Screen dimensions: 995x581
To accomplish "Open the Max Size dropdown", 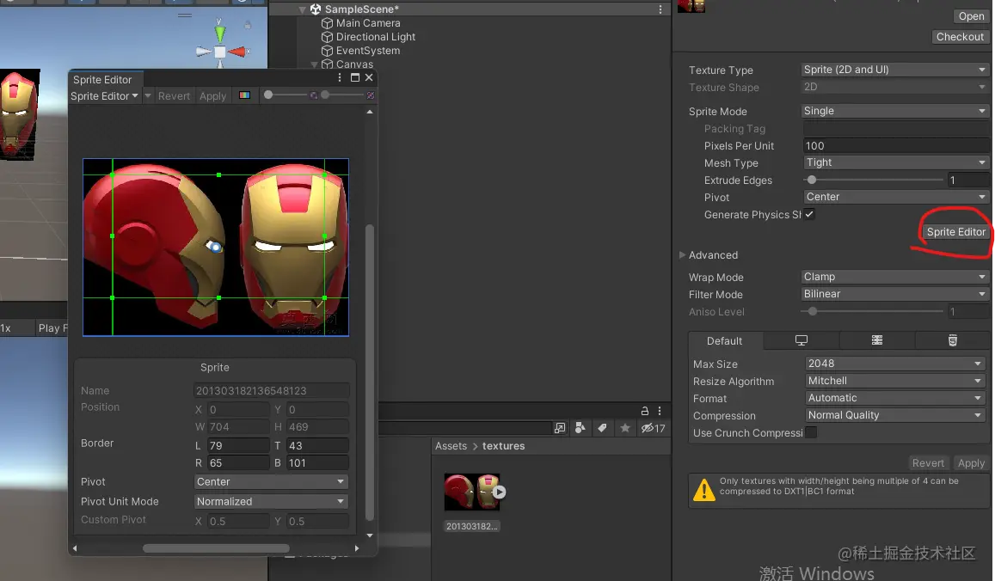I will 894,364.
